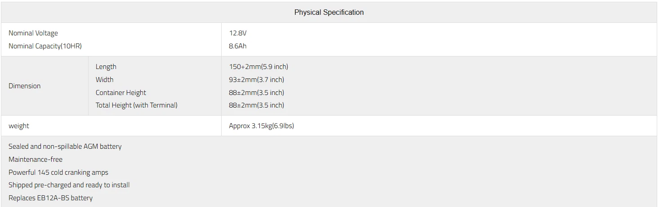This screenshot has height=207, width=659.
Task: Select the Nominal Voltage label
Action: point(33,33)
